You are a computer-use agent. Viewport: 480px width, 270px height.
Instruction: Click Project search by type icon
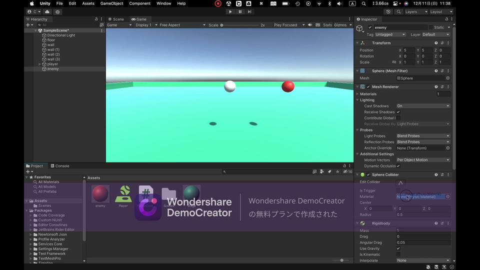click(321, 171)
